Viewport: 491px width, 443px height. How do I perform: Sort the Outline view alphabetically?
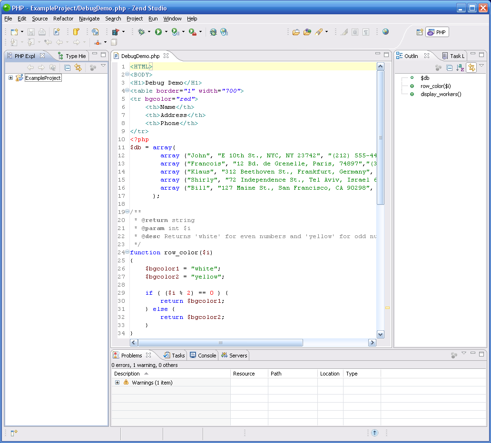460,68
